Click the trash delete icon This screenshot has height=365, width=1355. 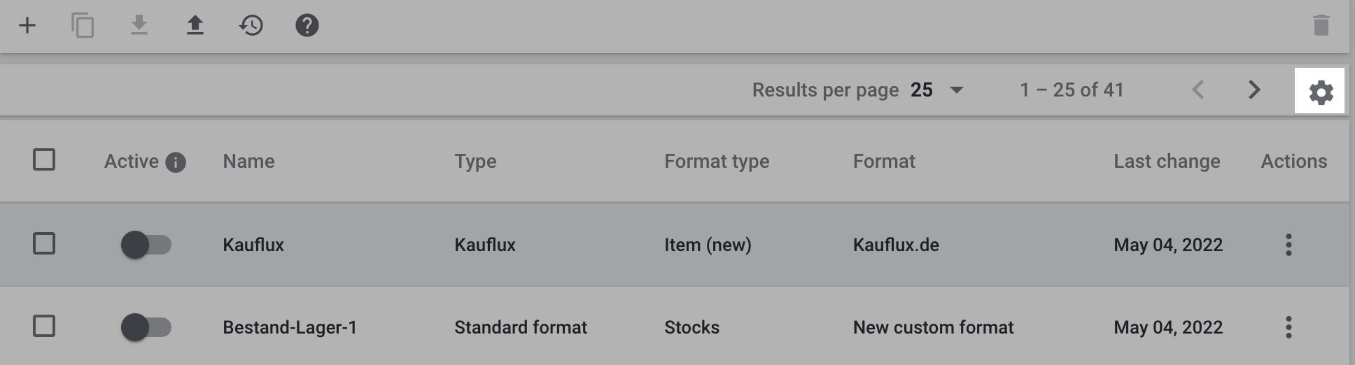1321,26
